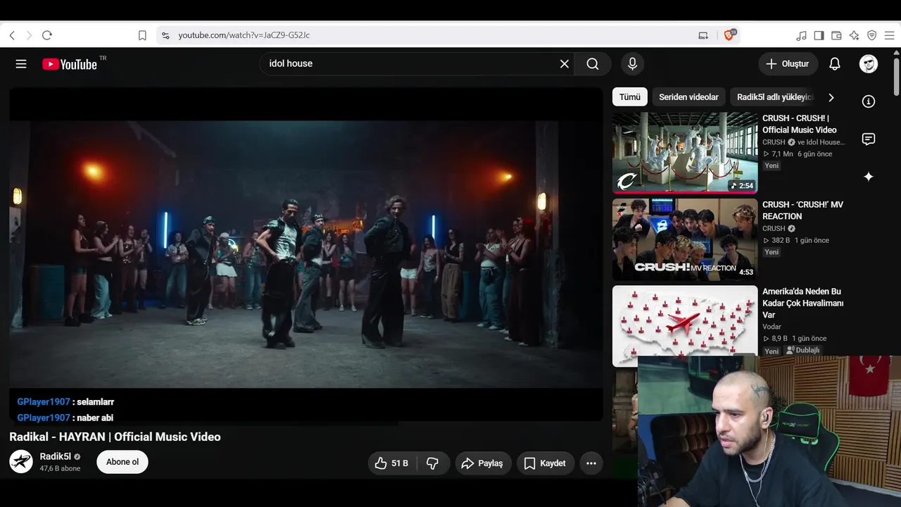Bookmark this page with the bookmark icon
901x507 pixels.
tap(142, 35)
